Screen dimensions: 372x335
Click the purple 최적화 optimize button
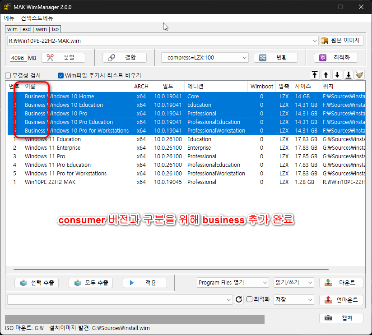tap(336, 58)
